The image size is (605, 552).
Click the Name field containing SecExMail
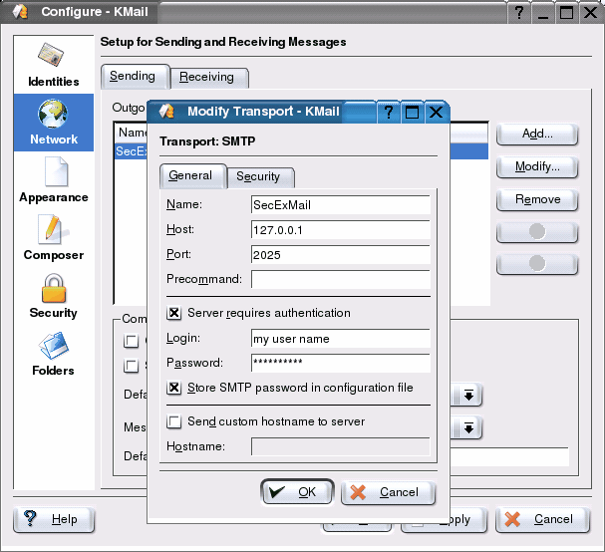[340, 205]
